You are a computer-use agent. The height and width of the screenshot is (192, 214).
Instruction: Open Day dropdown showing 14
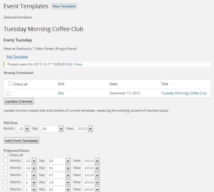[59, 182]
